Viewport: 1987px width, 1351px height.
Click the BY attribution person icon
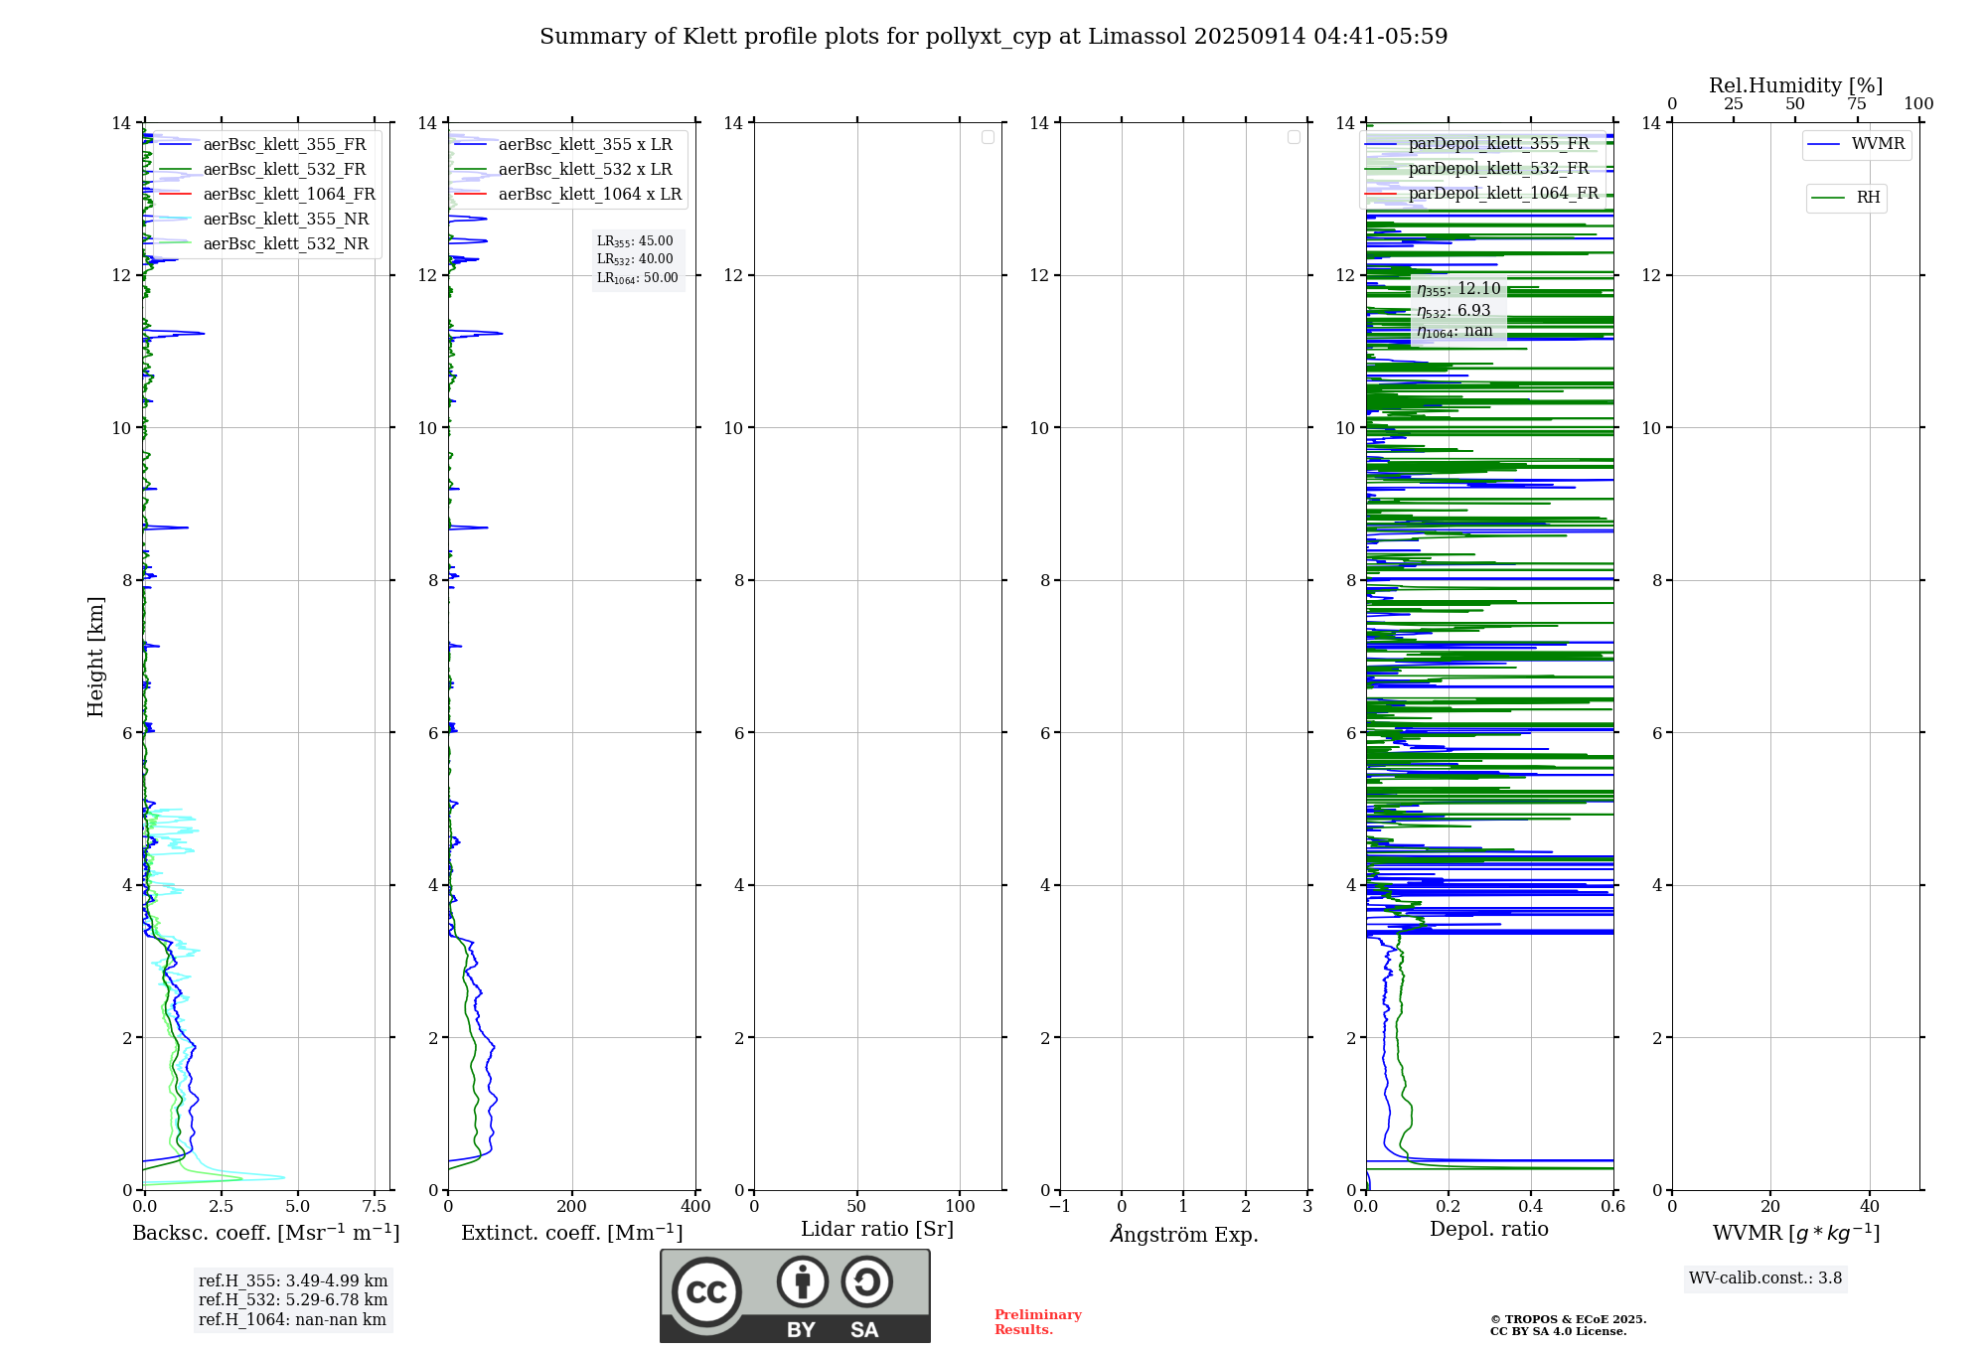(x=803, y=1281)
